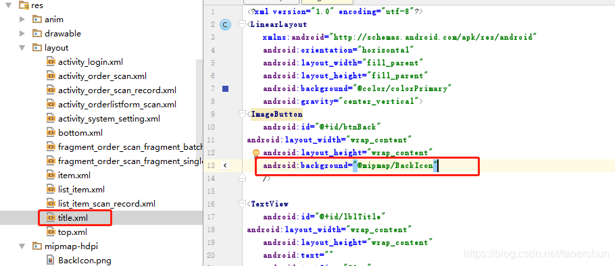This screenshot has height=266, width=615.
Task: Click the xmlns:android schema URL
Action: pyautogui.click(x=433, y=38)
